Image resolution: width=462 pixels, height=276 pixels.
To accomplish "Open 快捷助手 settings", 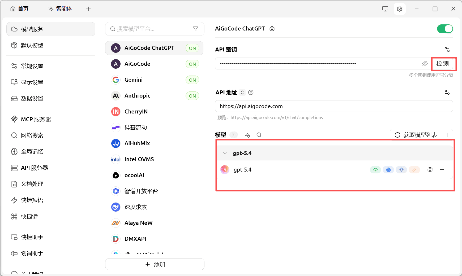I will click(x=51, y=237).
